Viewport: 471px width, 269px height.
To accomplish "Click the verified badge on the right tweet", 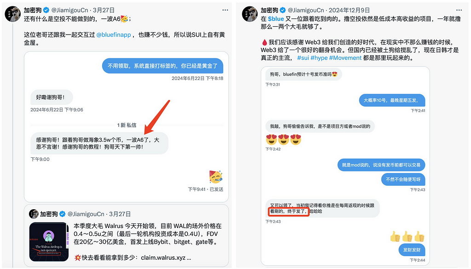I will click(x=283, y=10).
